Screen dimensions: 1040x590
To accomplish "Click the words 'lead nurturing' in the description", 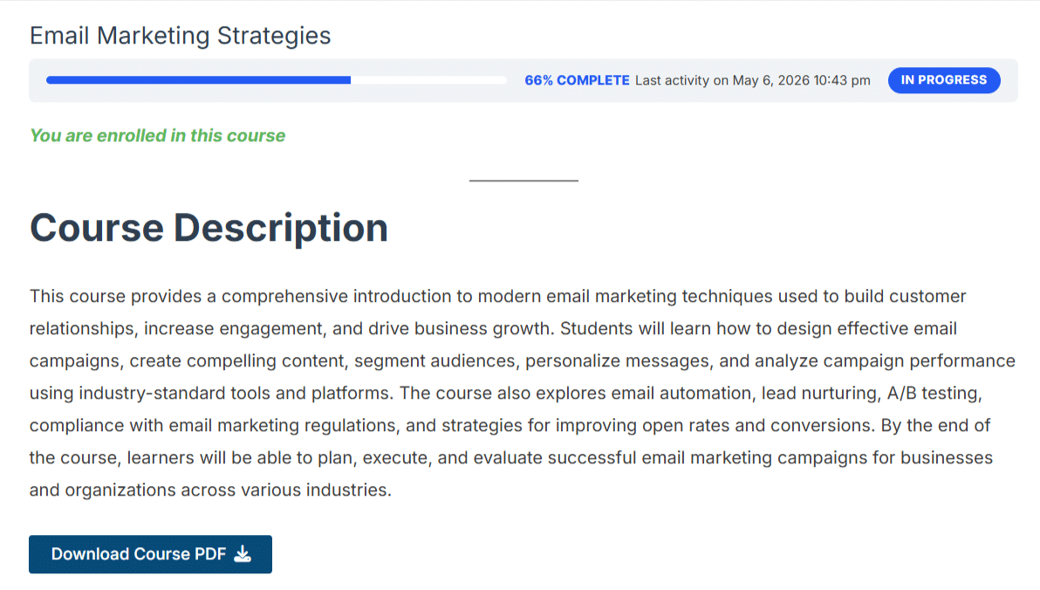I will tap(818, 393).
